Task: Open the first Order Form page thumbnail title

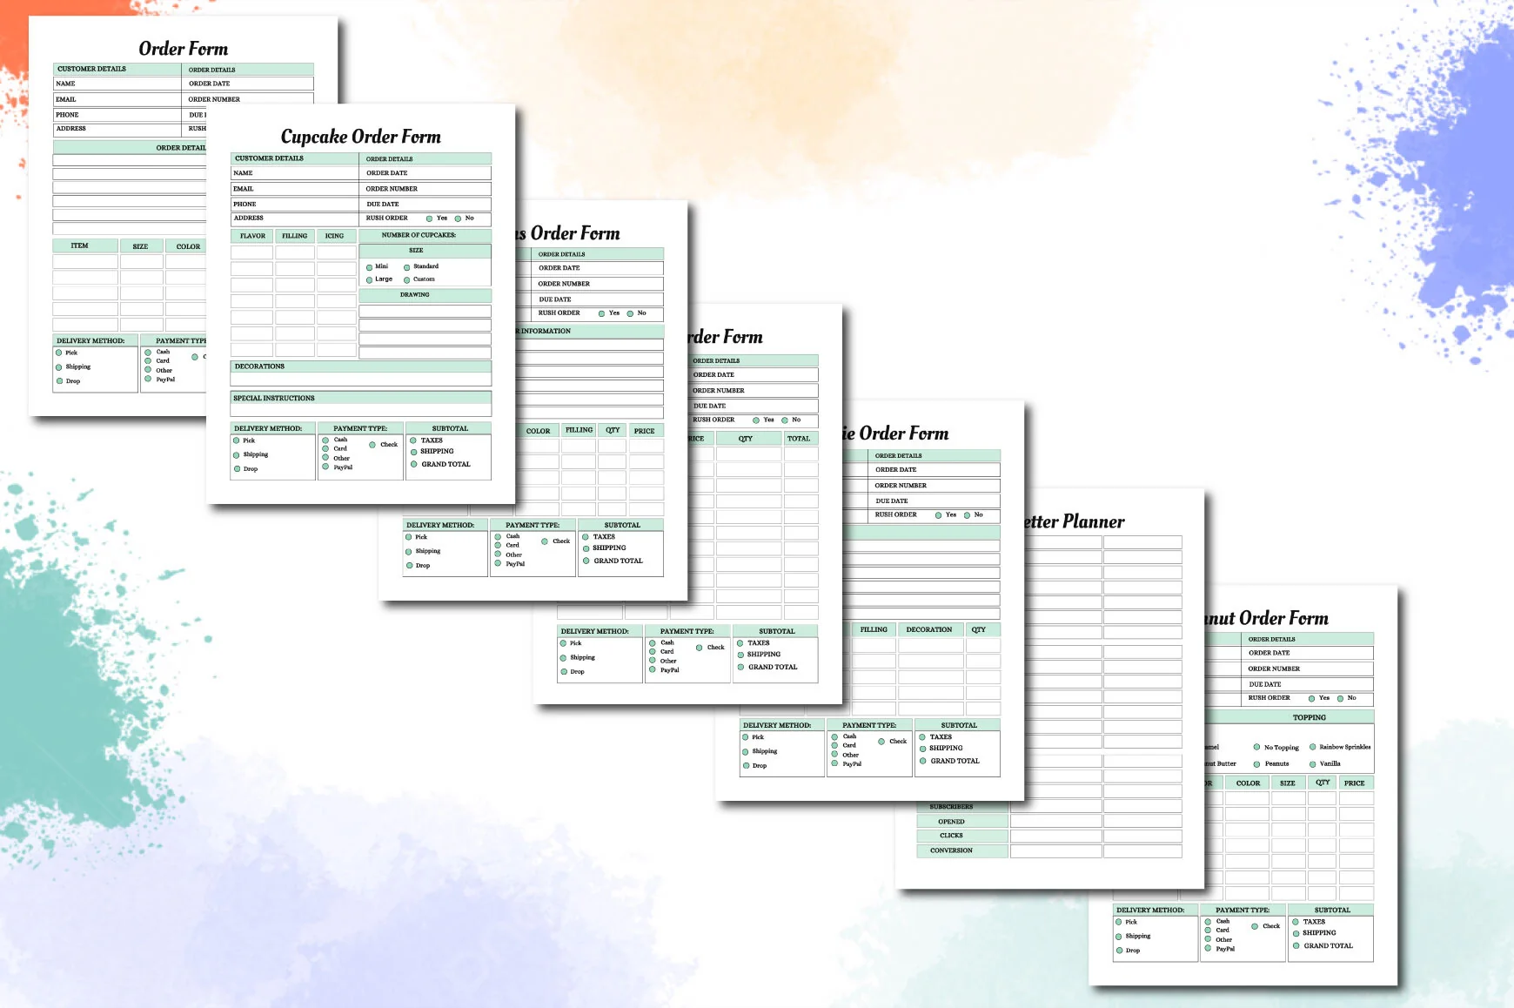Action: pyautogui.click(x=184, y=49)
